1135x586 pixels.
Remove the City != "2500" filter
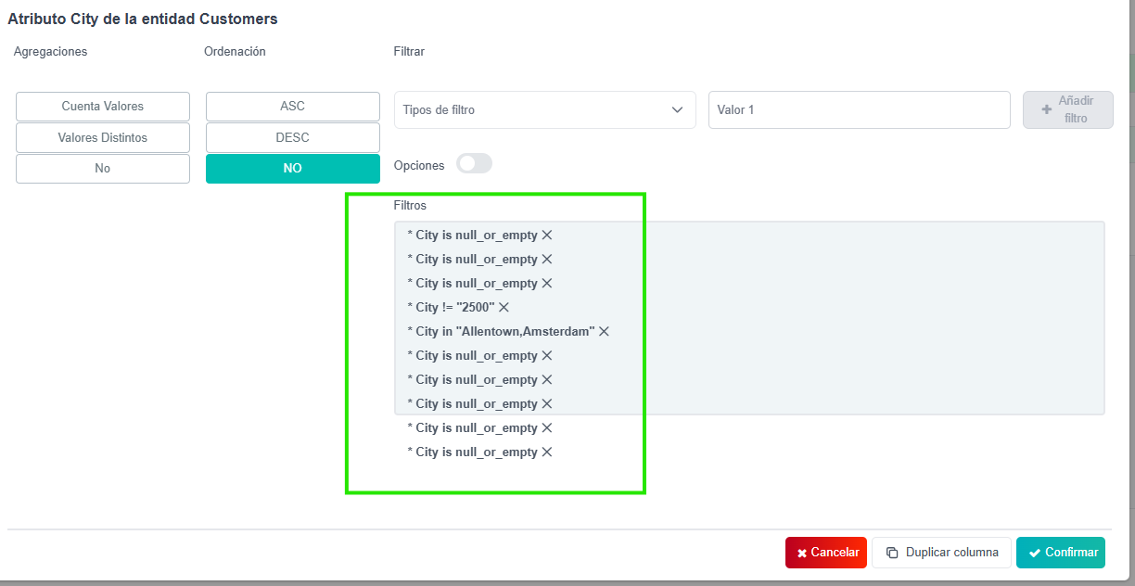[504, 307]
